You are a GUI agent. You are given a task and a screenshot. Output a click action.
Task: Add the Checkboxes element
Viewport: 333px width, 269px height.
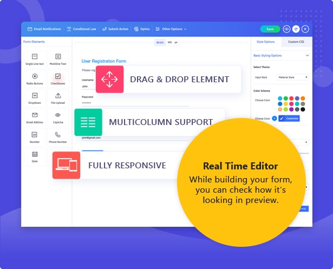tap(58, 78)
